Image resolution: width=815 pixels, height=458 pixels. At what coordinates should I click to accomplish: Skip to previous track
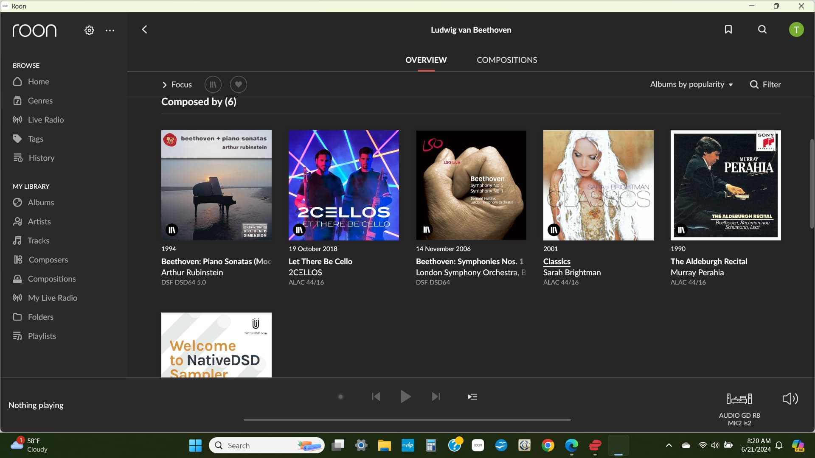tap(376, 397)
